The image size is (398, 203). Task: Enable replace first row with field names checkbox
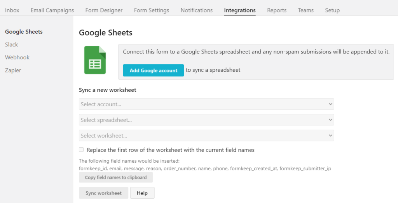click(81, 150)
